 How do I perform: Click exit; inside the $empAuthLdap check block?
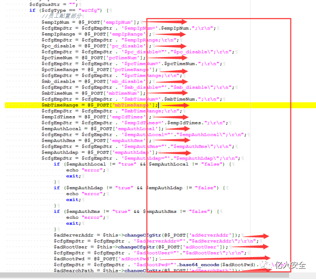(74, 200)
